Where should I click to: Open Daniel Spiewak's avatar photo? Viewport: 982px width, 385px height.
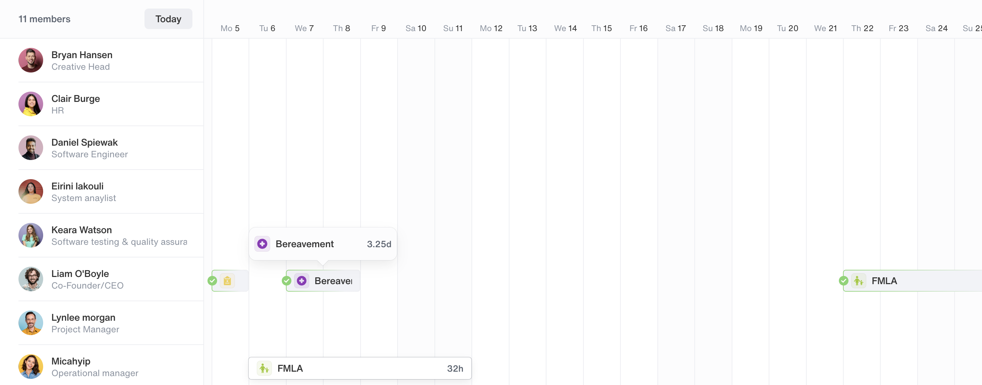[x=30, y=148]
